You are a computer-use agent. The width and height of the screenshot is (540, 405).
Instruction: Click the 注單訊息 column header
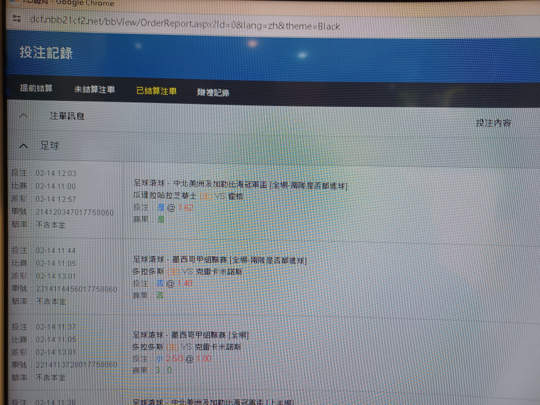67,116
